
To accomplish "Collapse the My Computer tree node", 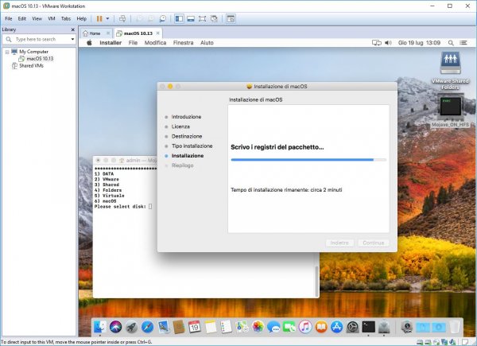I will [x=7, y=51].
